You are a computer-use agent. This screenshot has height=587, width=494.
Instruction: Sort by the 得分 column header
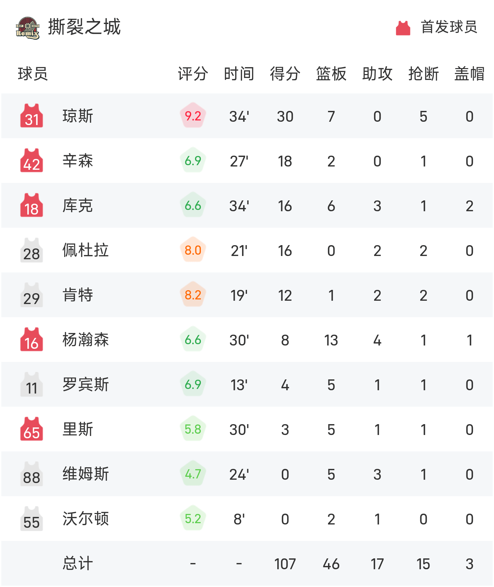tap(285, 74)
